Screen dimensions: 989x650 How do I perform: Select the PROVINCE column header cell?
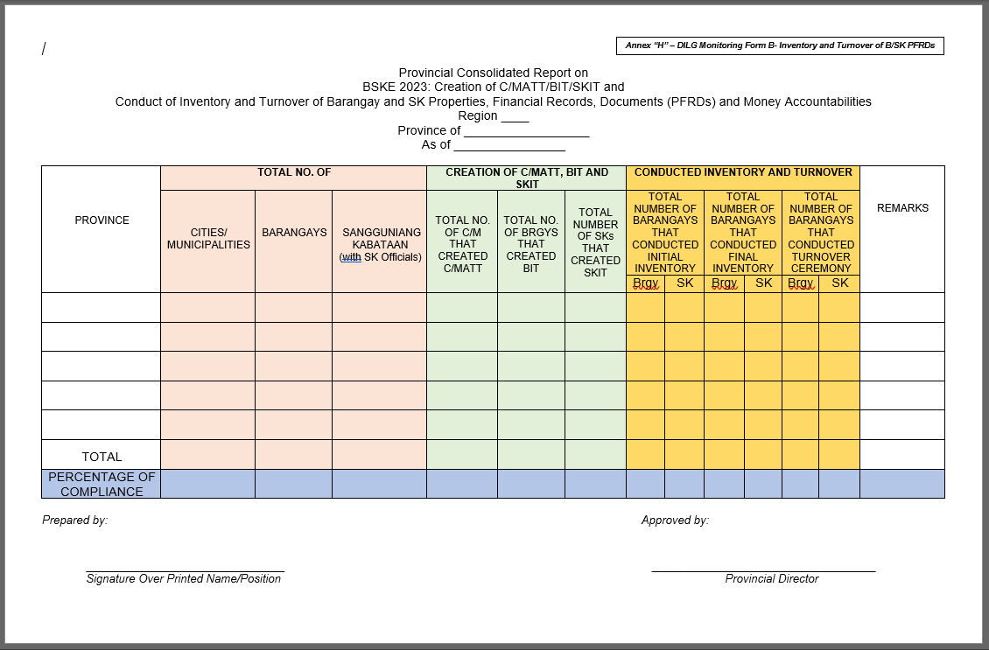pos(101,220)
